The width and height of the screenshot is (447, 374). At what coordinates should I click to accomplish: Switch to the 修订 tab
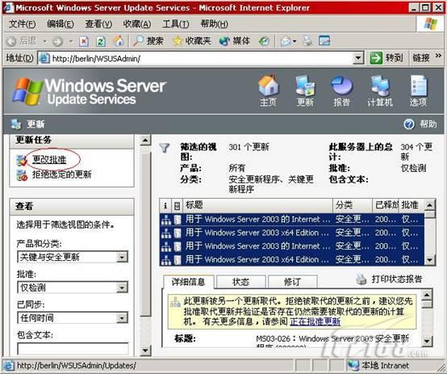pyautogui.click(x=293, y=282)
